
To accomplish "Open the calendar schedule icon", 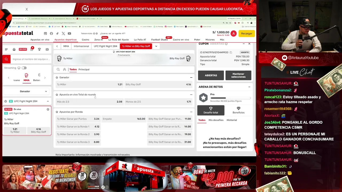I will 47,49.
